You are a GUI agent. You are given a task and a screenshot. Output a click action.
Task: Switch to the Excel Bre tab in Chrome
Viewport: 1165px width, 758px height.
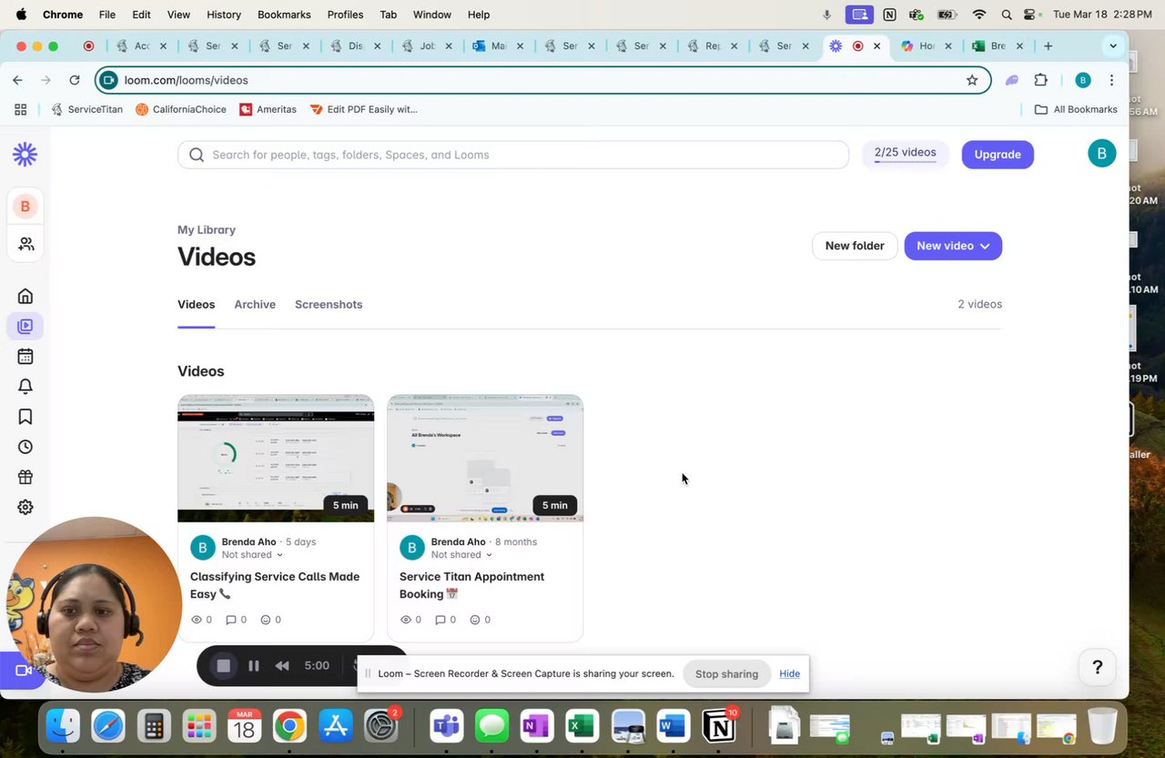[x=998, y=45]
